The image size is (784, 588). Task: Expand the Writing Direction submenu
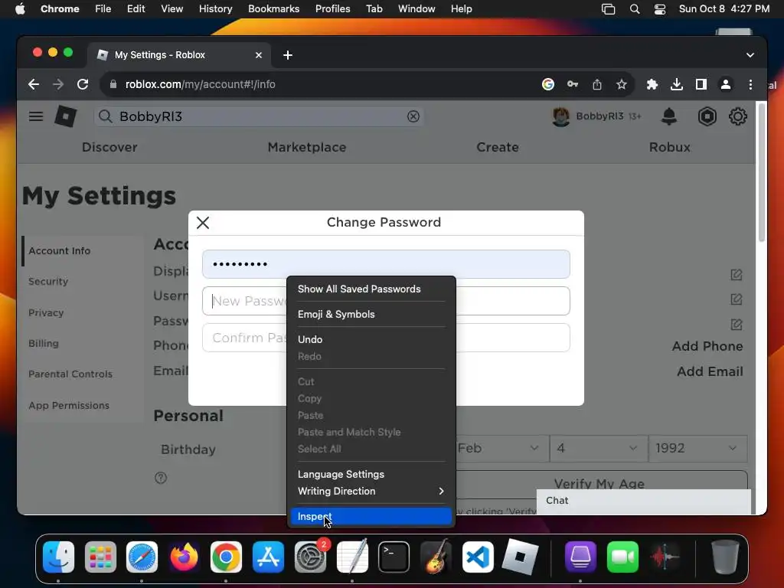tap(371, 491)
